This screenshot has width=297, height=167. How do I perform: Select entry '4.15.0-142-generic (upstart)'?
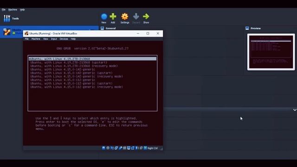[71, 73]
